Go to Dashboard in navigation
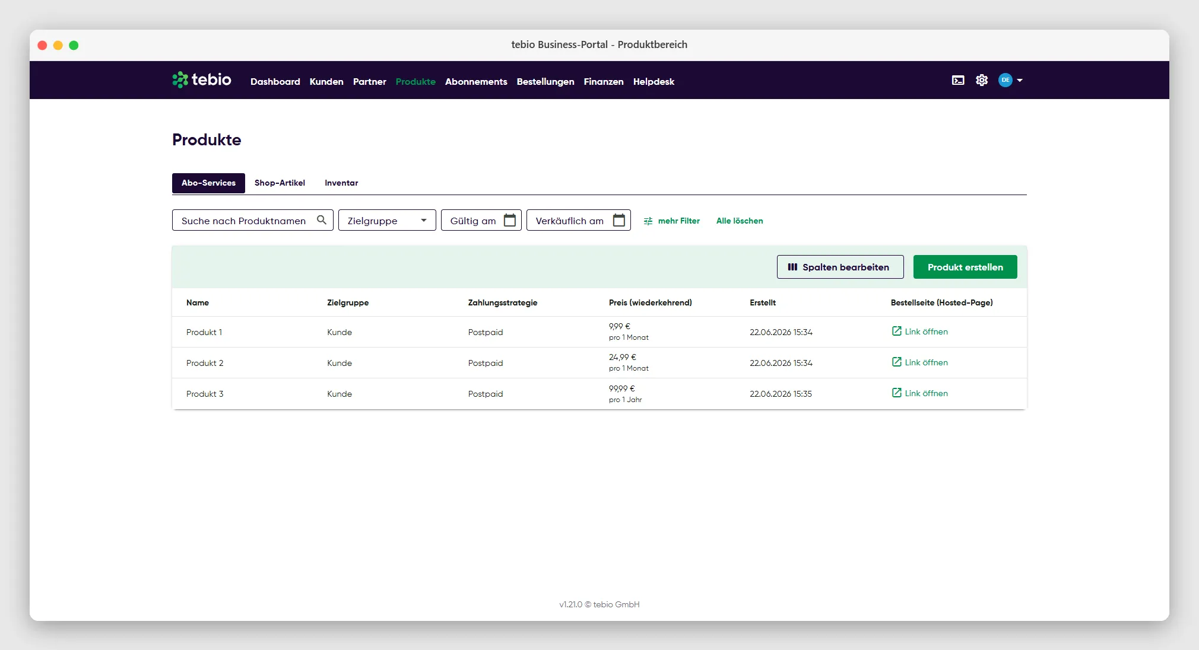This screenshot has height=650, width=1199. click(x=275, y=81)
